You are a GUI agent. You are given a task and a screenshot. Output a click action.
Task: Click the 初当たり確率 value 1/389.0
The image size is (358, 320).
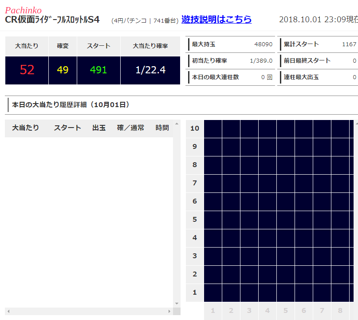pyautogui.click(x=261, y=61)
